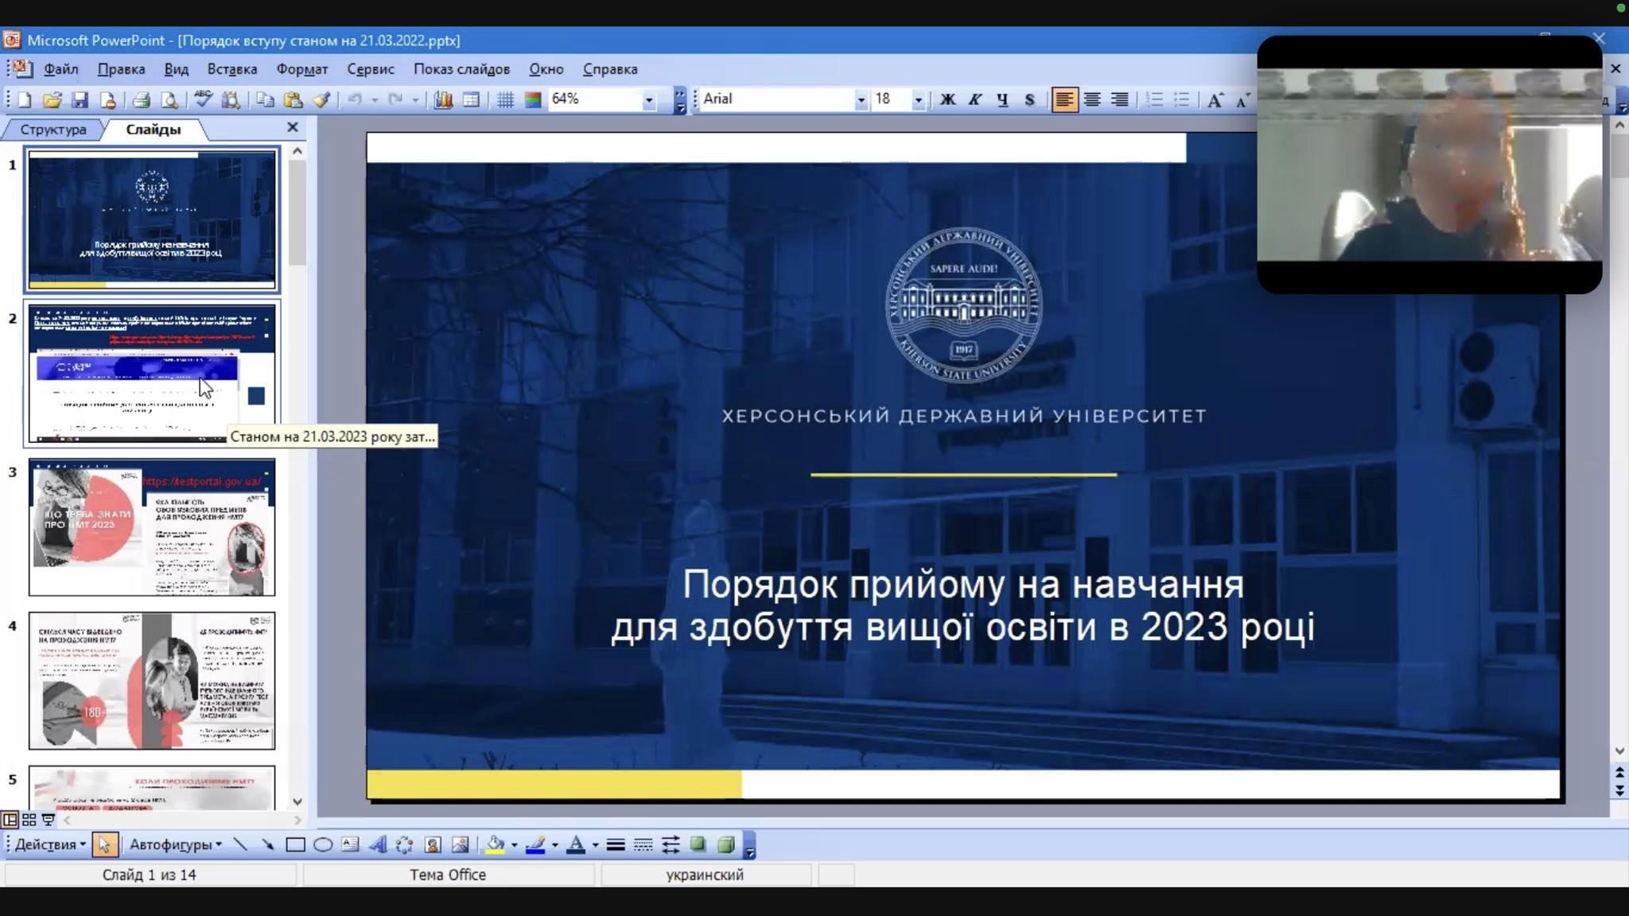Center the text alignment
This screenshot has height=916, width=1629.
click(x=1092, y=99)
